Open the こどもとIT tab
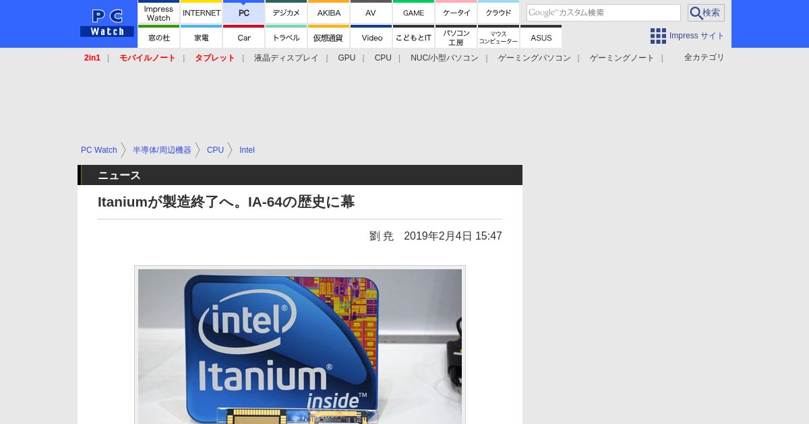 click(413, 36)
